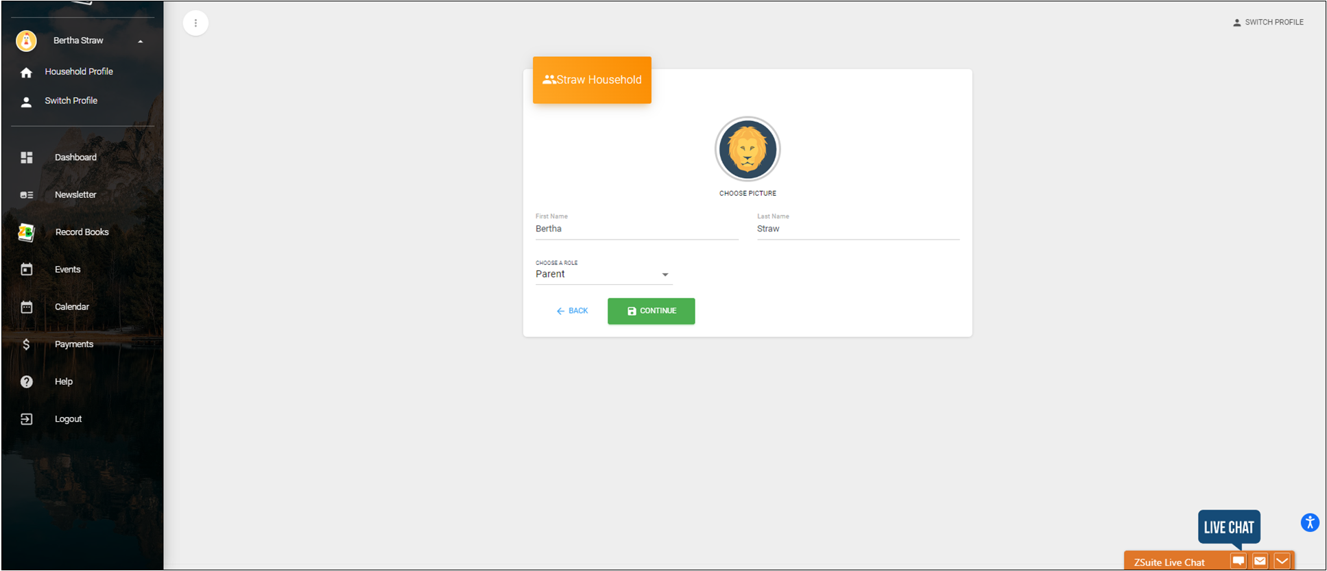The height and width of the screenshot is (571, 1327).
Task: Click the Calendar icon in the sidebar
Action: point(27,307)
